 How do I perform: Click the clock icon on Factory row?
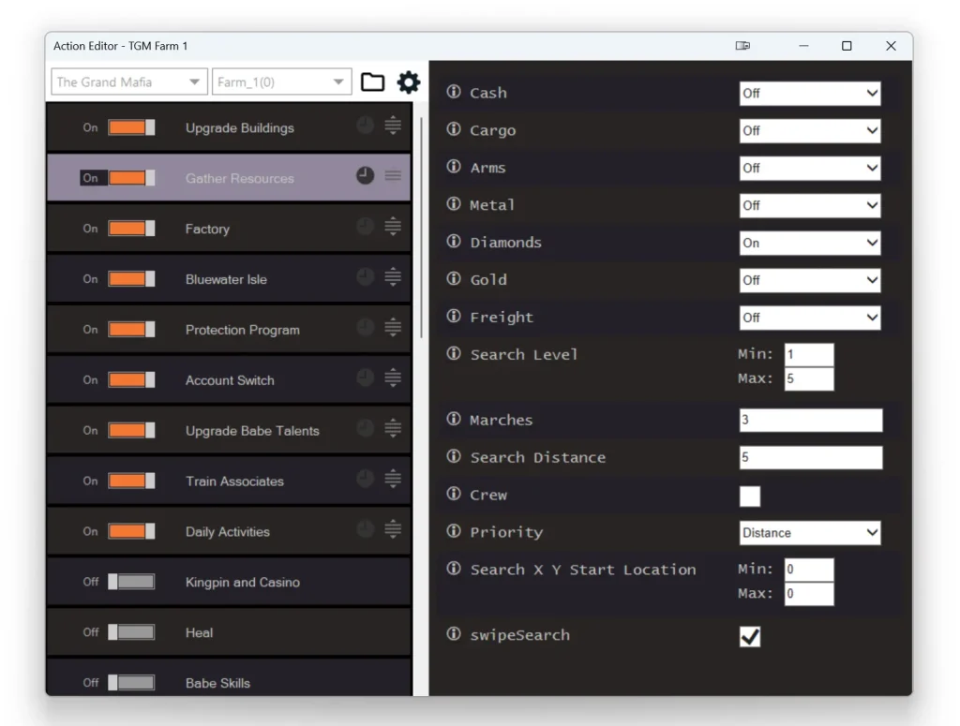click(365, 227)
